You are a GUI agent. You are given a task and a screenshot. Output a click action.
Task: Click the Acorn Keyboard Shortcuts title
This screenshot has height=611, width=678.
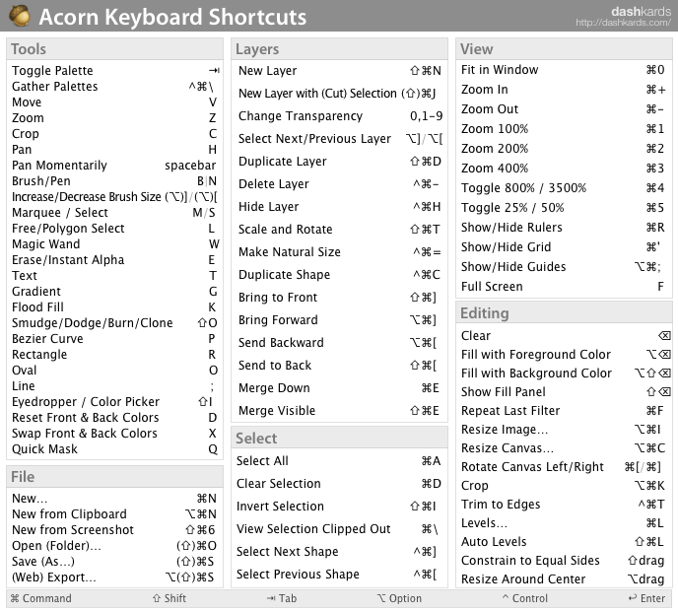click(x=172, y=17)
